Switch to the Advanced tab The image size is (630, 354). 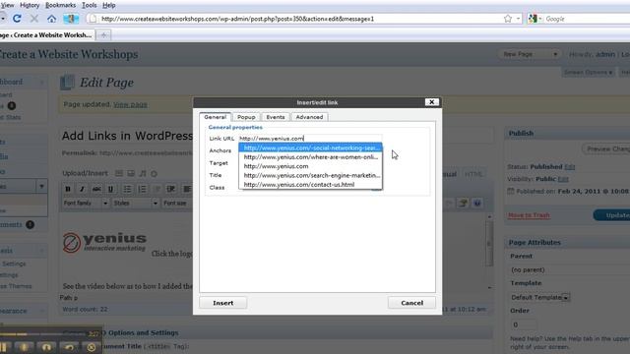click(x=309, y=117)
